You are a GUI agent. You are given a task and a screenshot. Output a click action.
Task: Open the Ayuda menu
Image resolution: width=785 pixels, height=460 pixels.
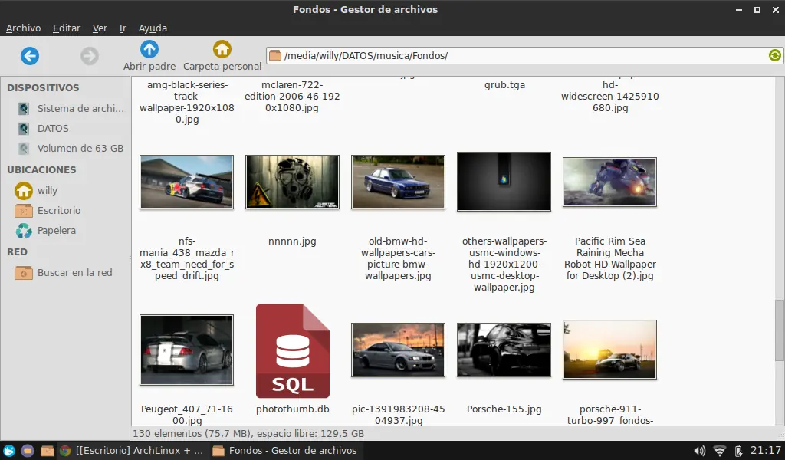point(153,28)
